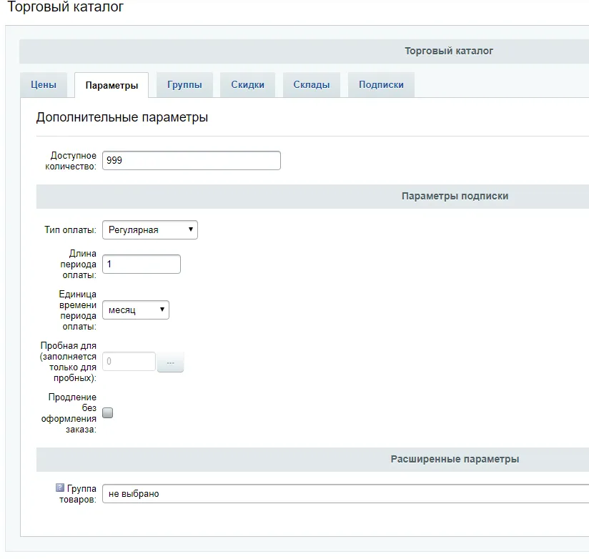Toggle the Продление без оформления заказа checkbox
This screenshot has height=559, width=589.
click(x=108, y=412)
